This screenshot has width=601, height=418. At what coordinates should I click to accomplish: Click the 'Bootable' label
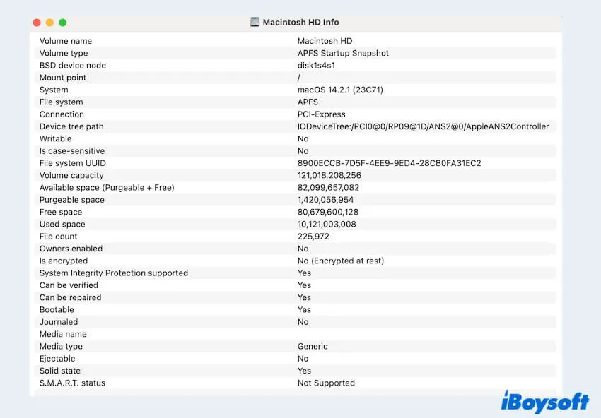(57, 310)
